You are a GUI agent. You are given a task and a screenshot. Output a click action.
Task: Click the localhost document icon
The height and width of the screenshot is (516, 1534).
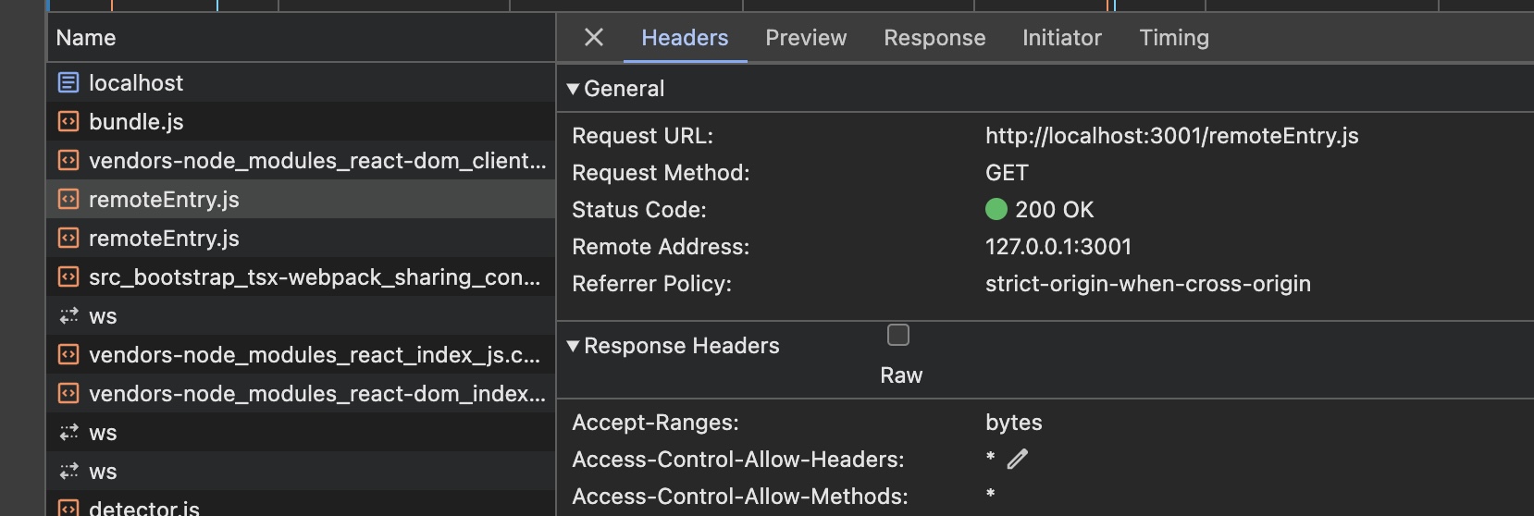(68, 82)
